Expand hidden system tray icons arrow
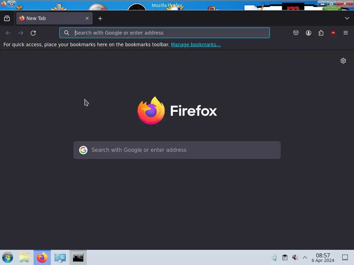 (305, 257)
